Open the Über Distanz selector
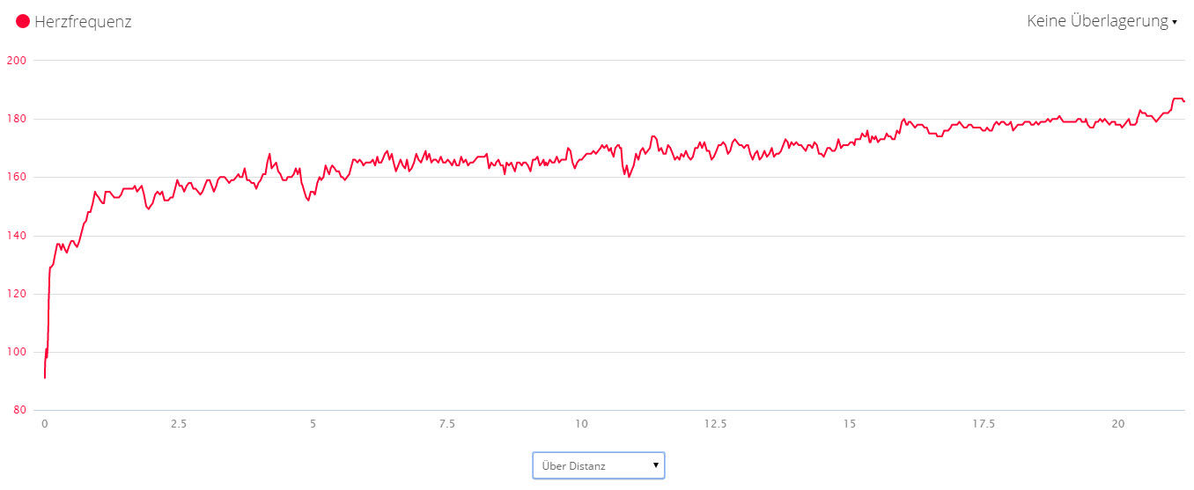 (598, 465)
